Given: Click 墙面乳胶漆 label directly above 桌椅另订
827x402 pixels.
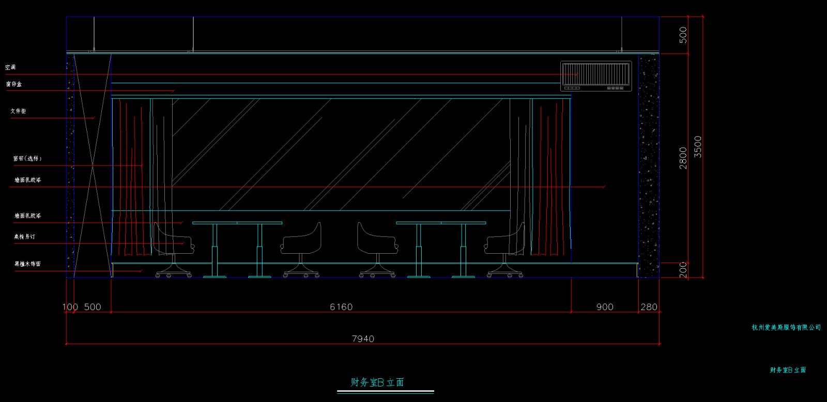Looking at the screenshot, I should pyautogui.click(x=28, y=215).
